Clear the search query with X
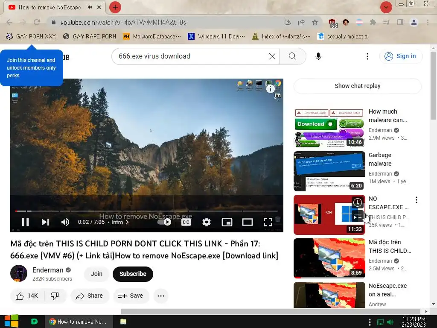Image resolution: width=437 pixels, height=328 pixels. pyautogui.click(x=272, y=56)
